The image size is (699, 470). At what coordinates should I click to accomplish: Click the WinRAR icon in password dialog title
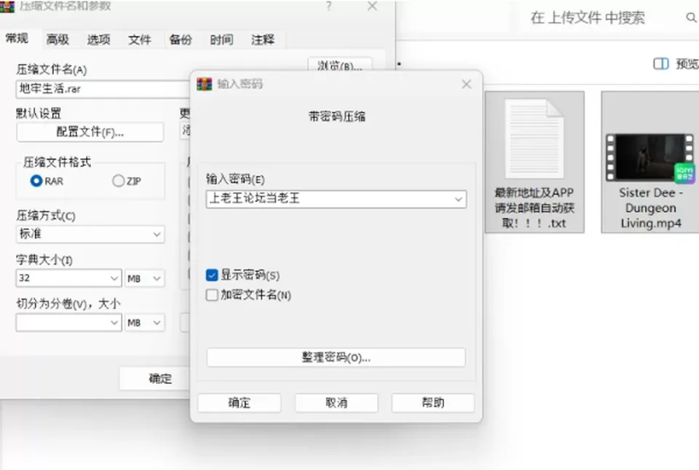point(204,84)
